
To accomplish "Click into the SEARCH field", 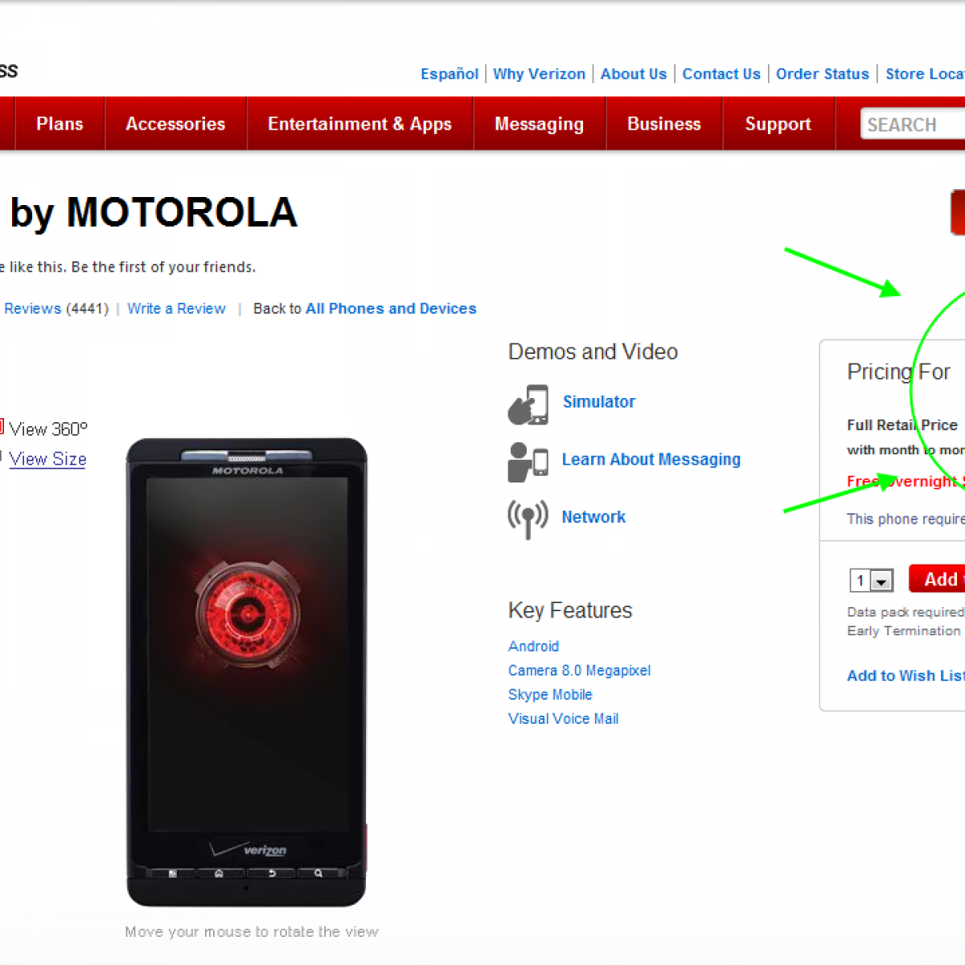I will tap(913, 125).
